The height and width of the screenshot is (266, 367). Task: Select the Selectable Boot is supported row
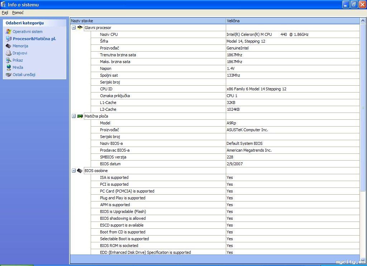click(225, 239)
